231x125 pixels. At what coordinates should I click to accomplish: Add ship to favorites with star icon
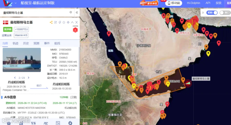[64, 22]
